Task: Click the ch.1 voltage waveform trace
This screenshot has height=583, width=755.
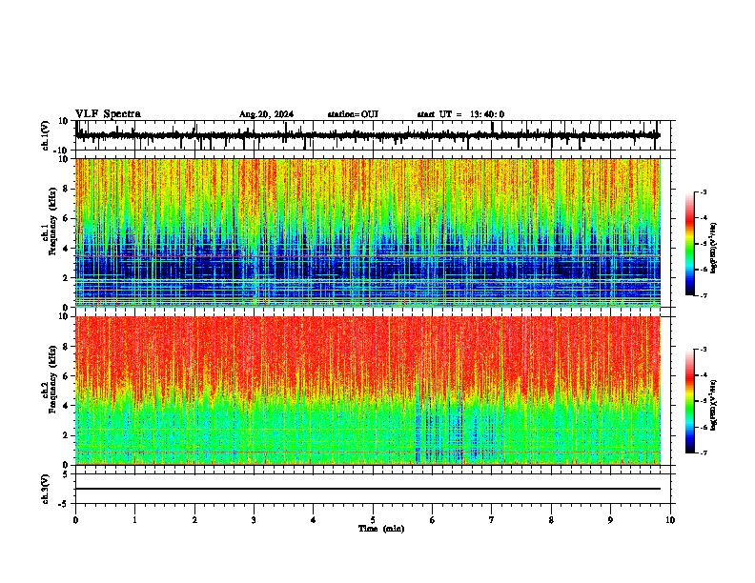Action: pyautogui.click(x=368, y=135)
